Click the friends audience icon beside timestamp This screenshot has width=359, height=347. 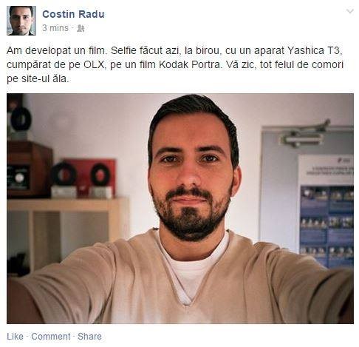81,28
